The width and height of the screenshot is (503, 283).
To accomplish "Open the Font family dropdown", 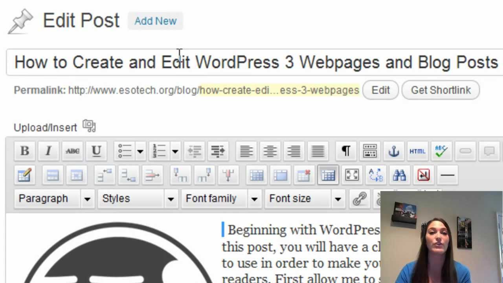I will [x=221, y=199].
